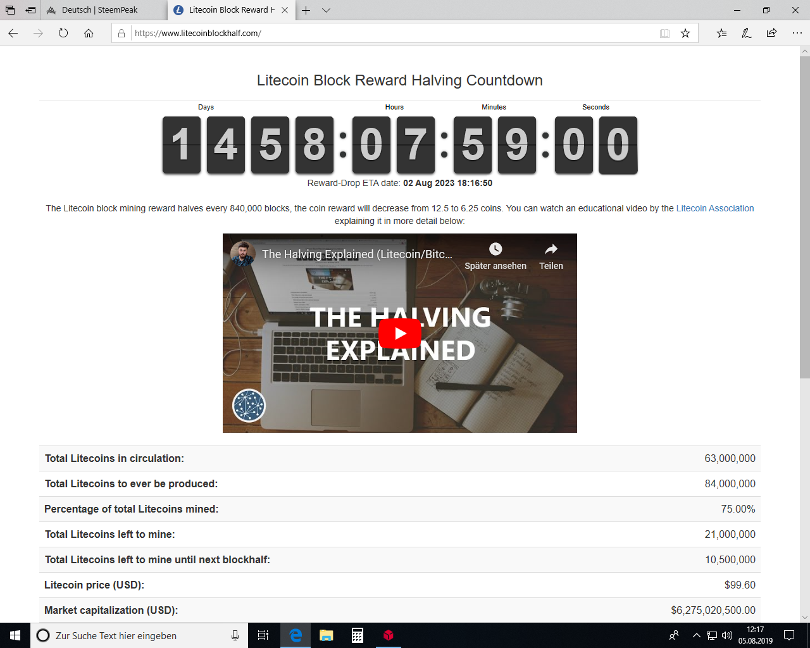Click the ETA date 02 Aug 2023 18:16:50
810x648 pixels.
click(447, 183)
